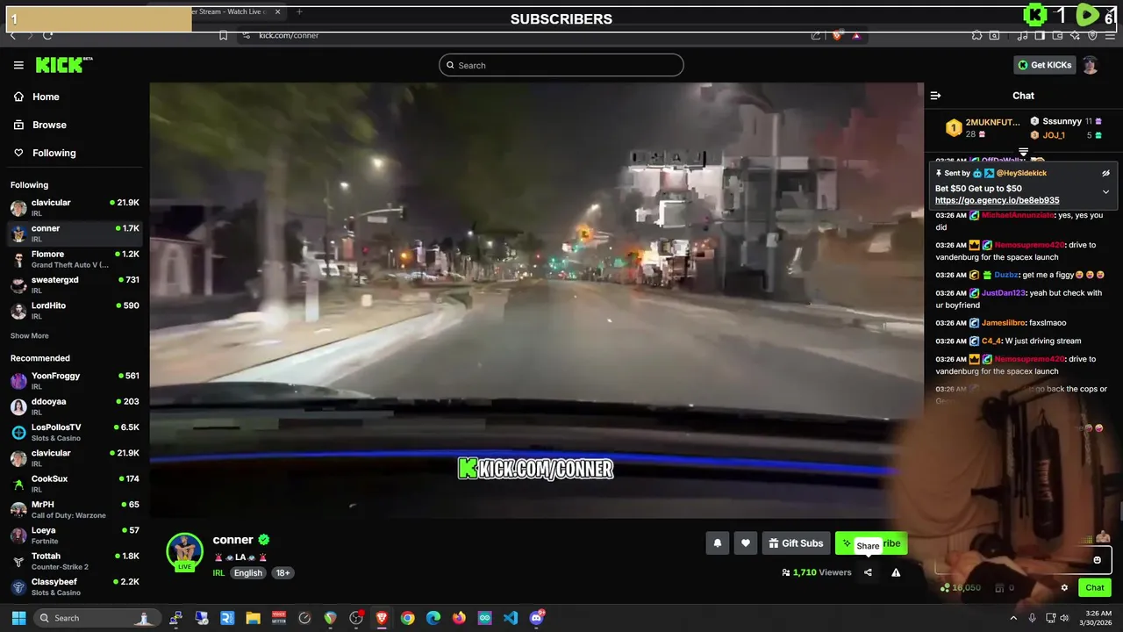Collapse the chat panel with arrow icon
The width and height of the screenshot is (1123, 632).
[935, 96]
